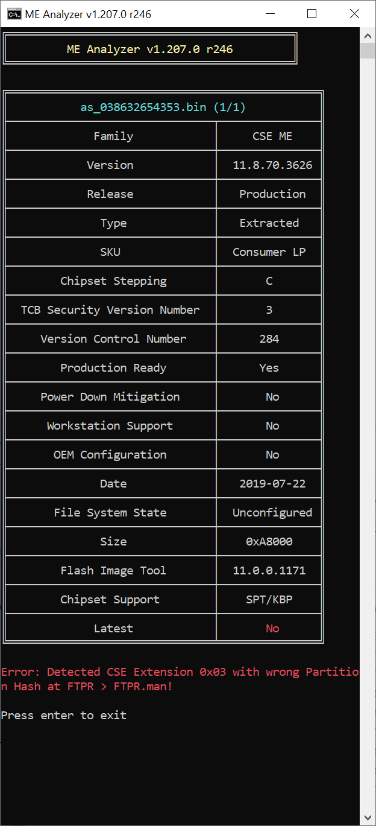Click the red No value beside Latest
This screenshot has height=826, width=376.
click(x=272, y=629)
